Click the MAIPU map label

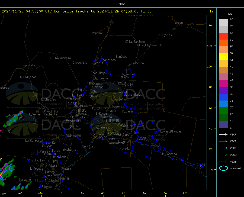(82, 111)
